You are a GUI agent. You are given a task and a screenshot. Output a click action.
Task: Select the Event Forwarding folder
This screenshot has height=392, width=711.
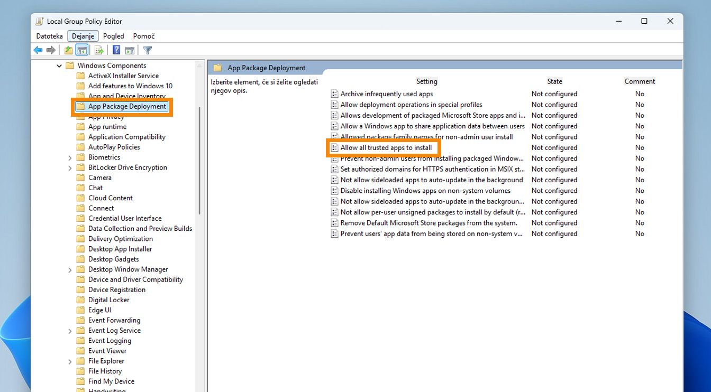tap(114, 320)
